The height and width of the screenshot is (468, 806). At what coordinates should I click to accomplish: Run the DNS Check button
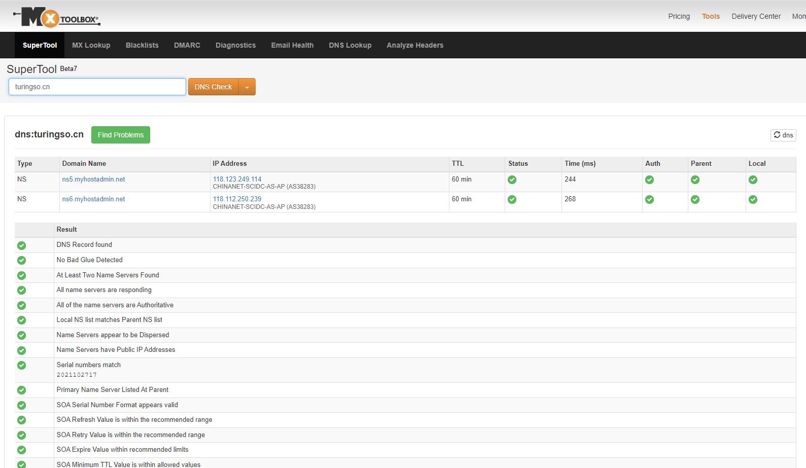[x=214, y=87]
